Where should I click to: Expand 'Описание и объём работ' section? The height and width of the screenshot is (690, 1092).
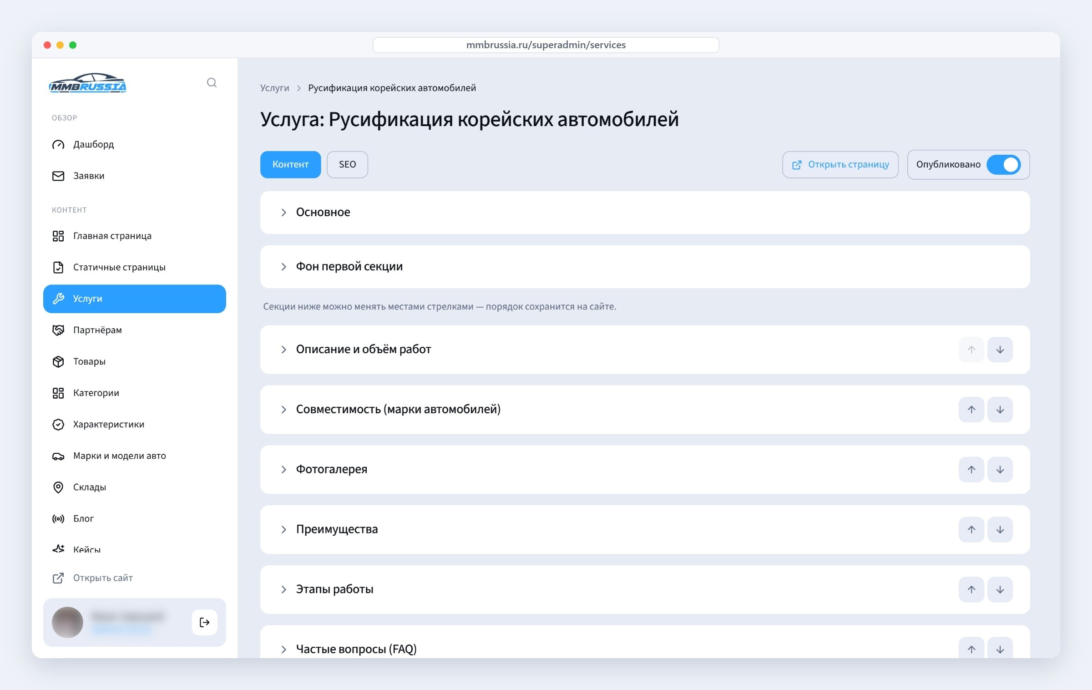645,350
